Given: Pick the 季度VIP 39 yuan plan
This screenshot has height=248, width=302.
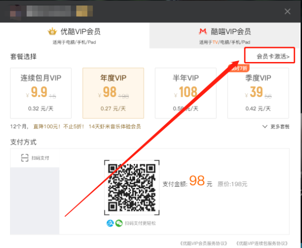Looking at the screenshot, I should tap(258, 93).
